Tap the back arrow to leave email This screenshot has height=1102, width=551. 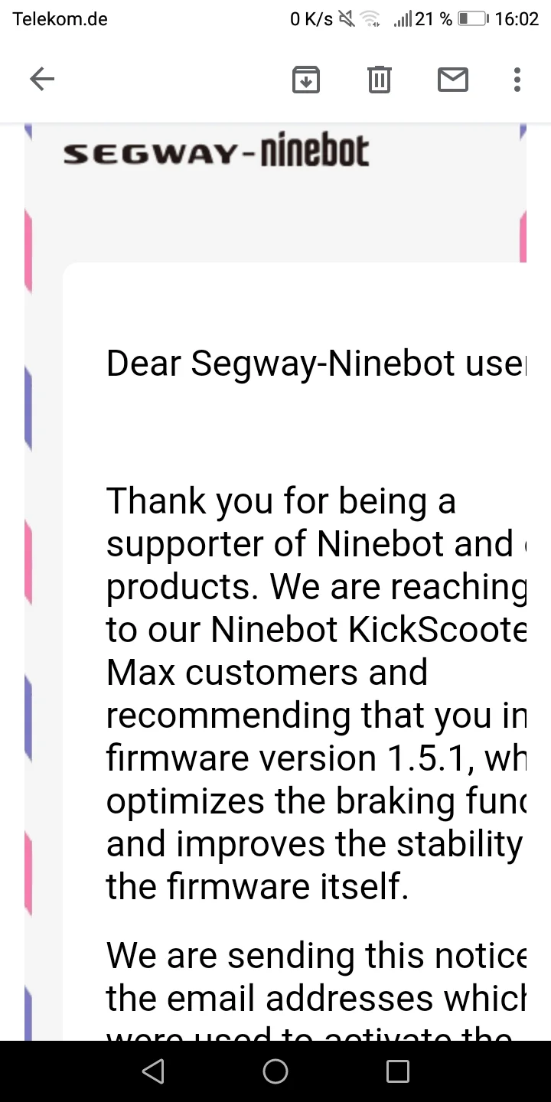tap(42, 79)
